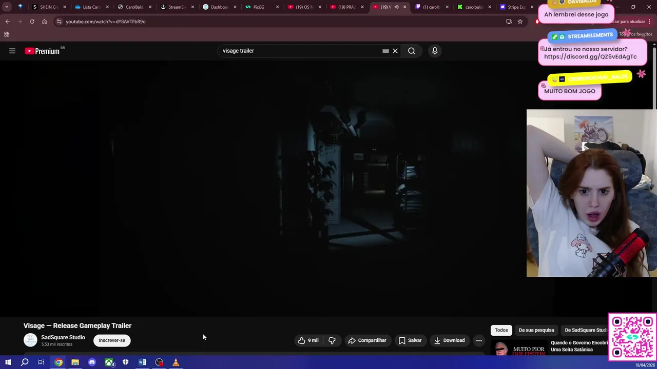Open Task View in taskbar
The image size is (657, 369).
(x=41, y=362)
